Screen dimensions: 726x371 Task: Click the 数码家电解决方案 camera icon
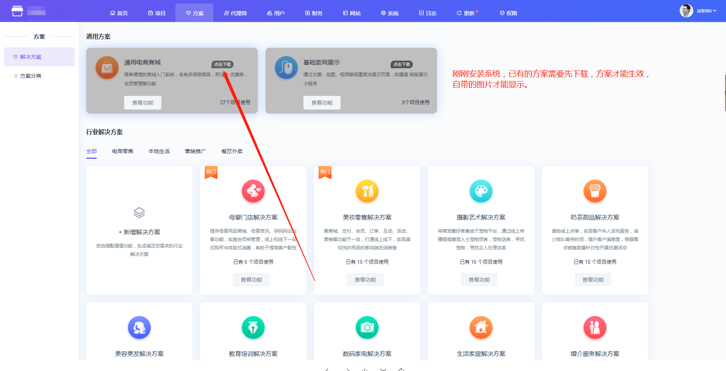[367, 327]
